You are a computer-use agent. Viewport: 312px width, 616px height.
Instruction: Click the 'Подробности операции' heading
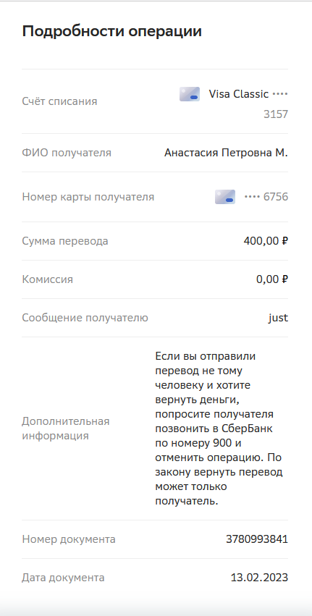click(x=112, y=31)
